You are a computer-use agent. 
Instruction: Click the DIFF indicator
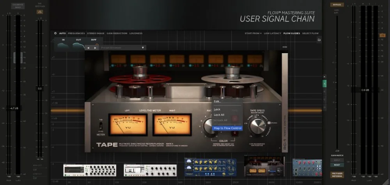(94, 40)
